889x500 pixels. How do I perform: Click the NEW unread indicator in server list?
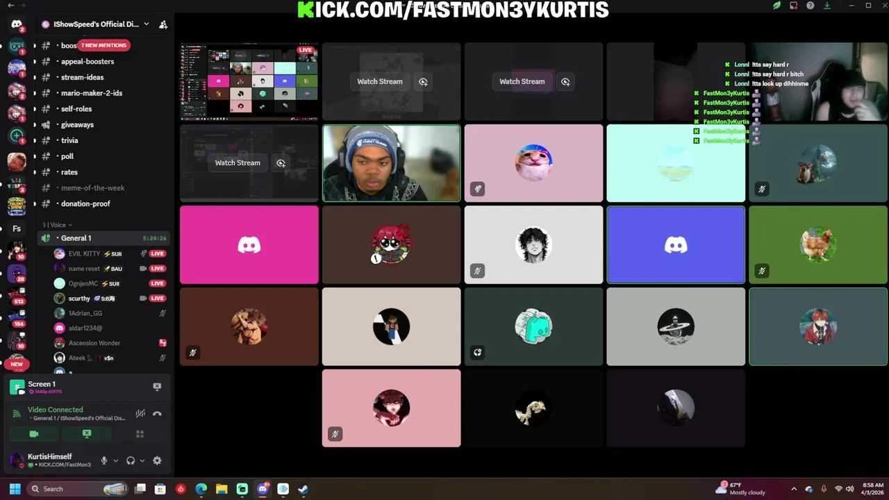coord(17,364)
